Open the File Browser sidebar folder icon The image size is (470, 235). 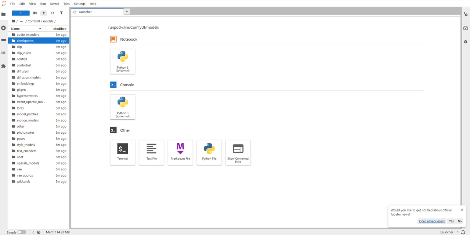pyautogui.click(x=3, y=14)
